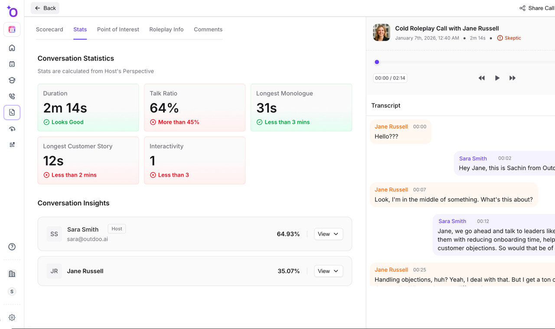
Task: Click the Longest Monologue 31s value
Action: (x=267, y=108)
